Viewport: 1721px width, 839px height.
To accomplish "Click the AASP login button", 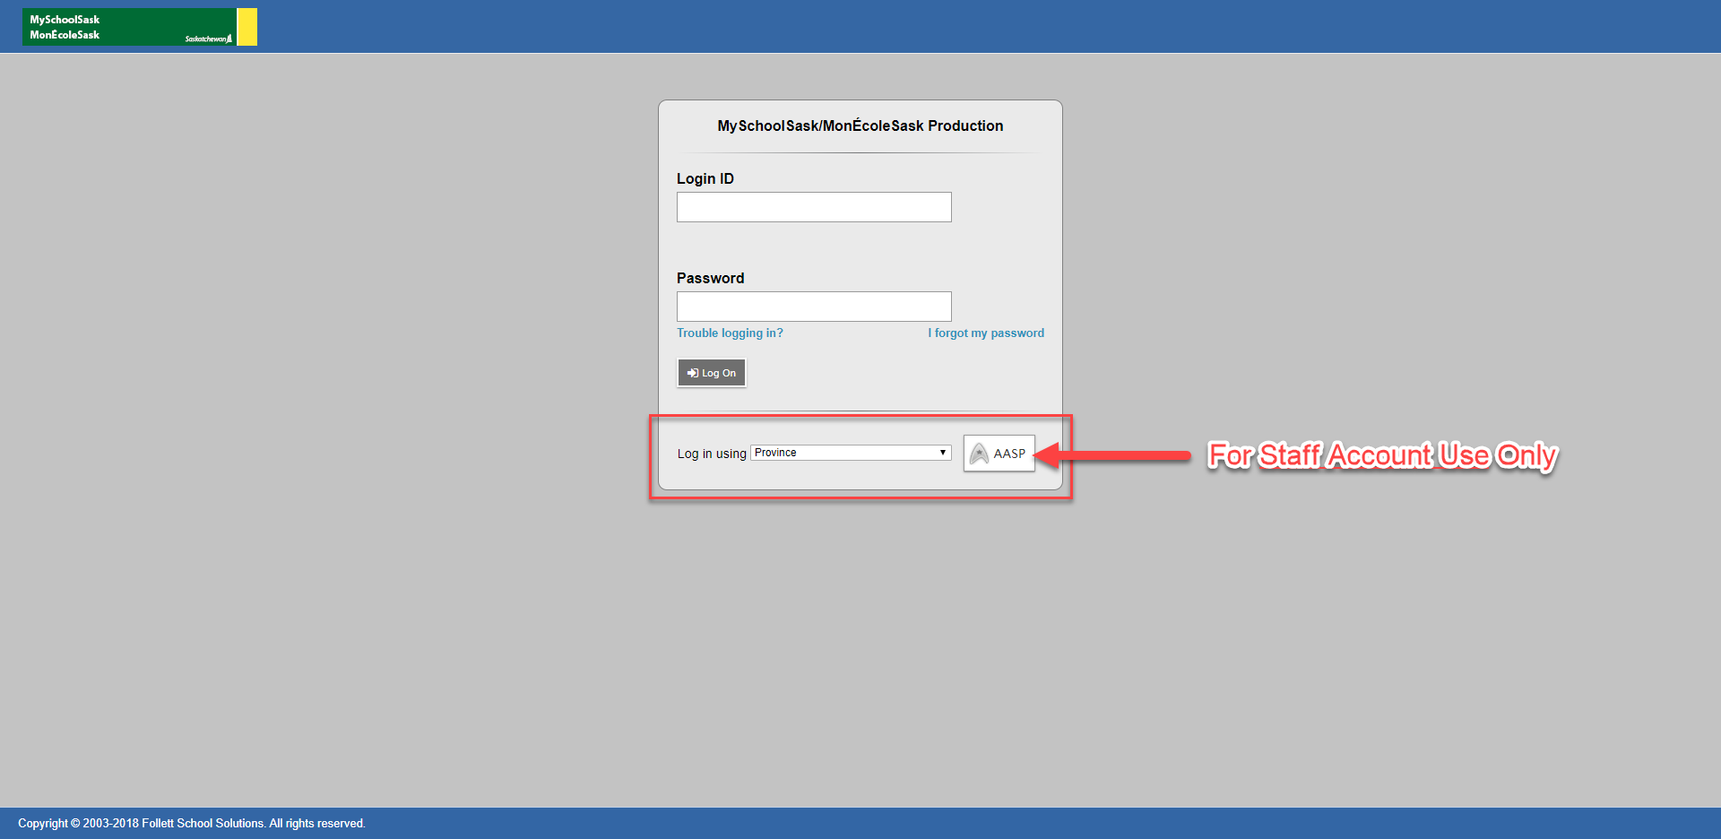I will click(x=999, y=454).
